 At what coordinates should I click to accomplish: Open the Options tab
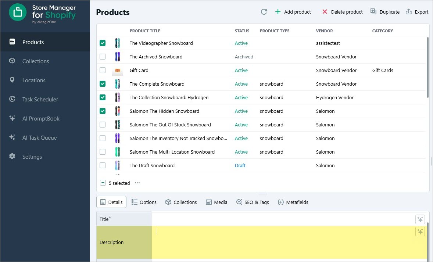point(144,202)
